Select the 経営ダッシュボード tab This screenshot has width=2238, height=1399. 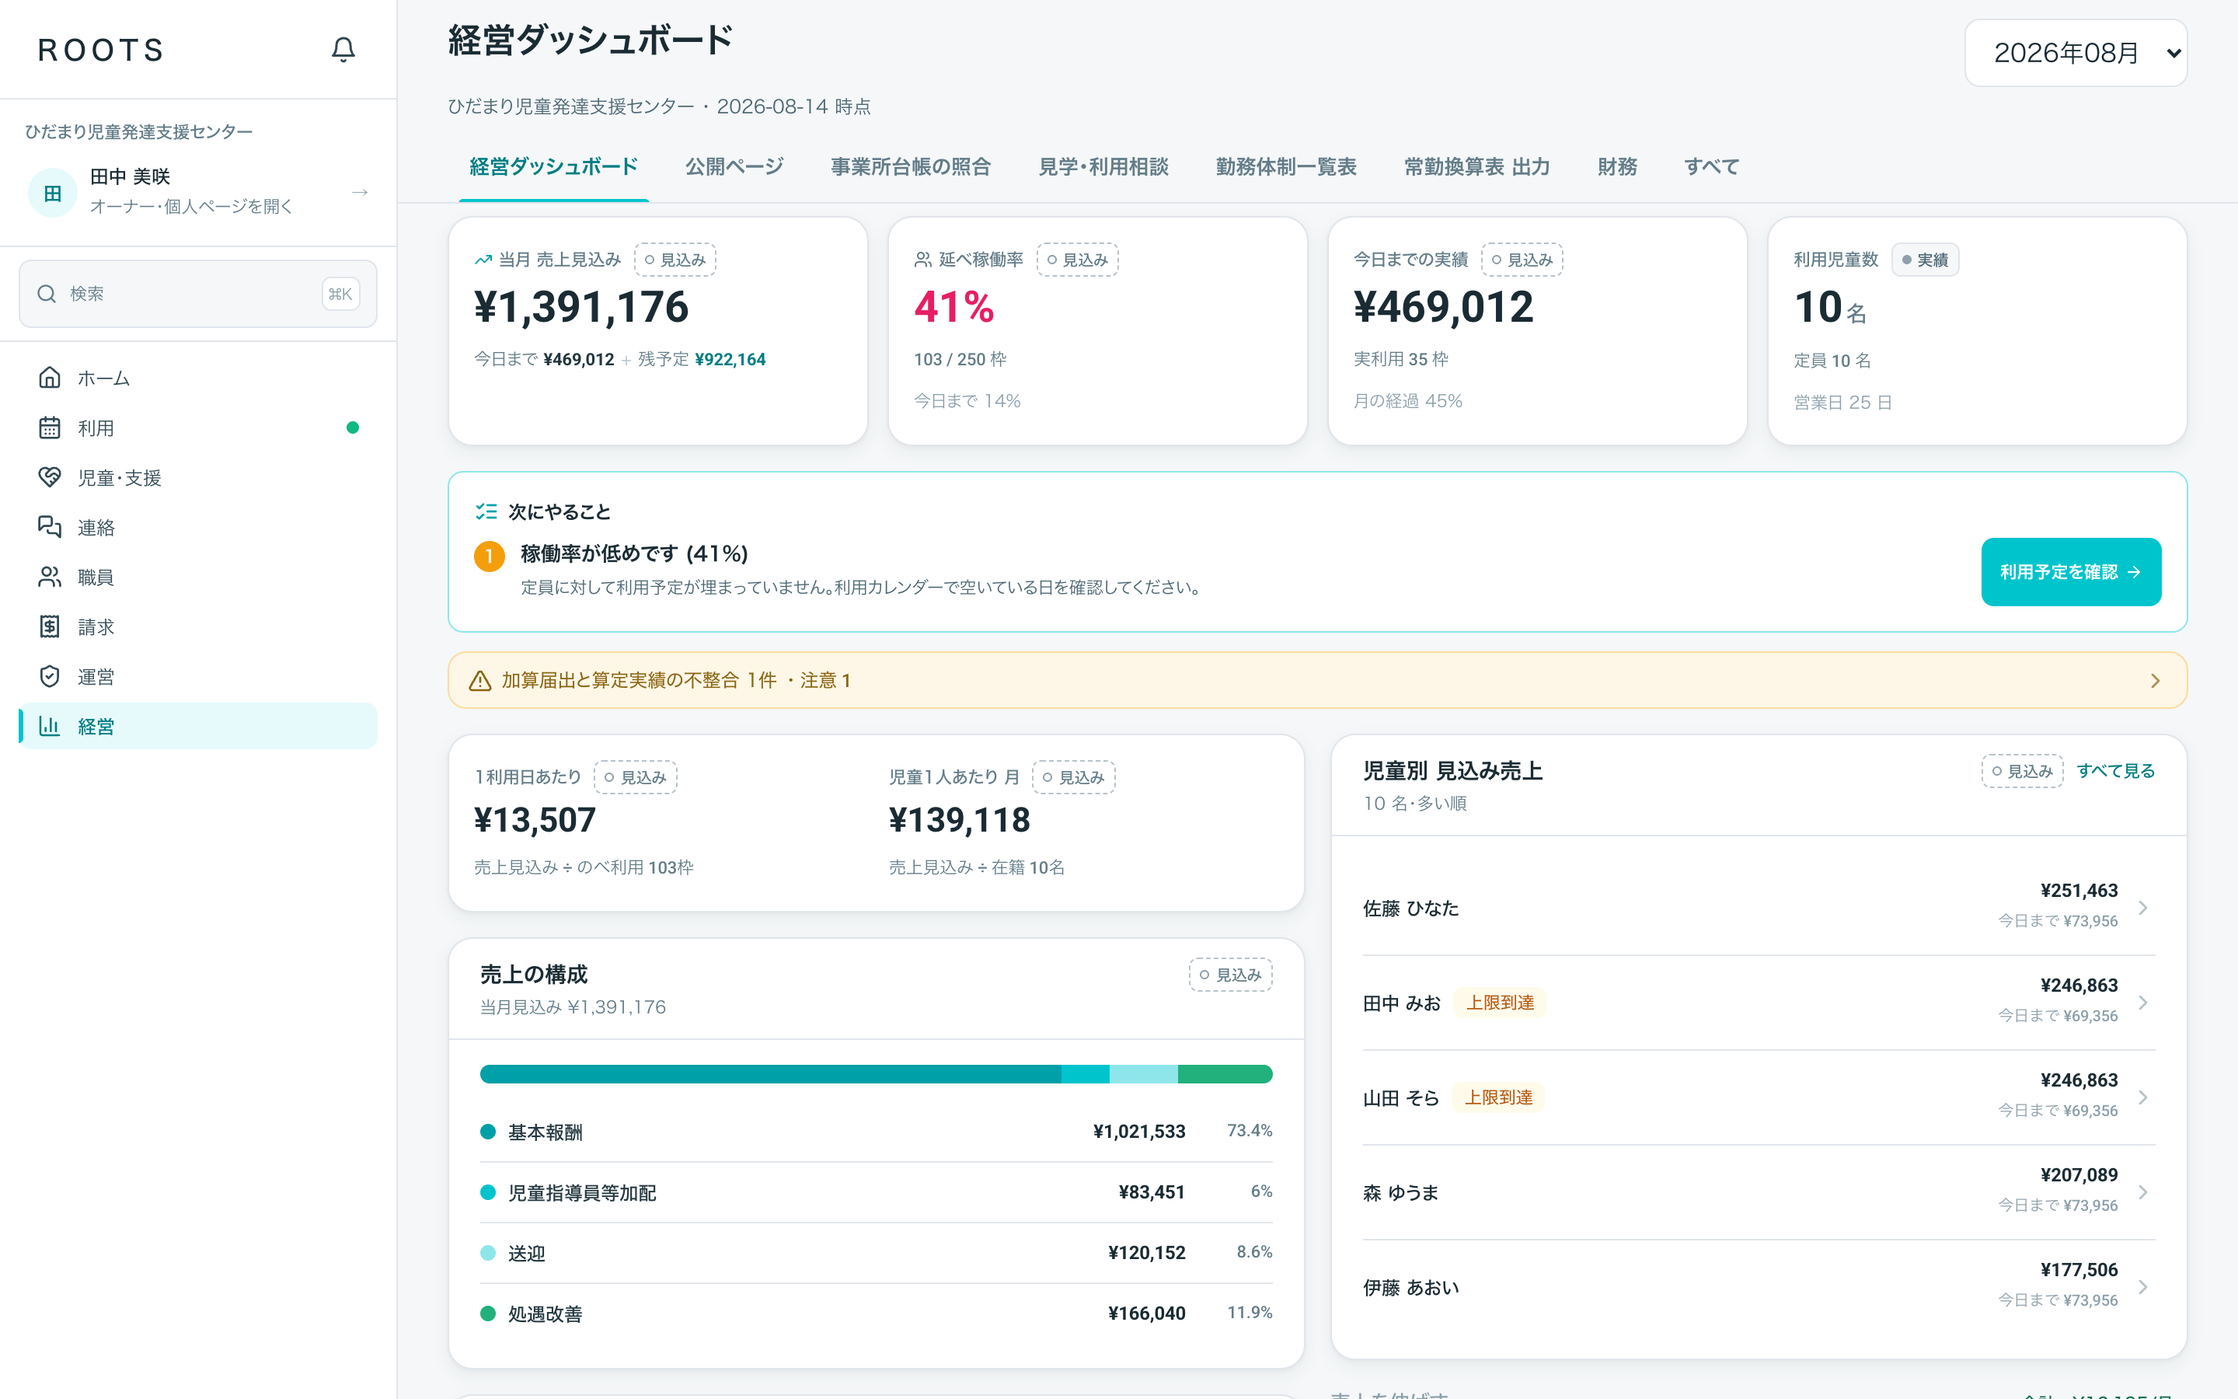click(554, 166)
